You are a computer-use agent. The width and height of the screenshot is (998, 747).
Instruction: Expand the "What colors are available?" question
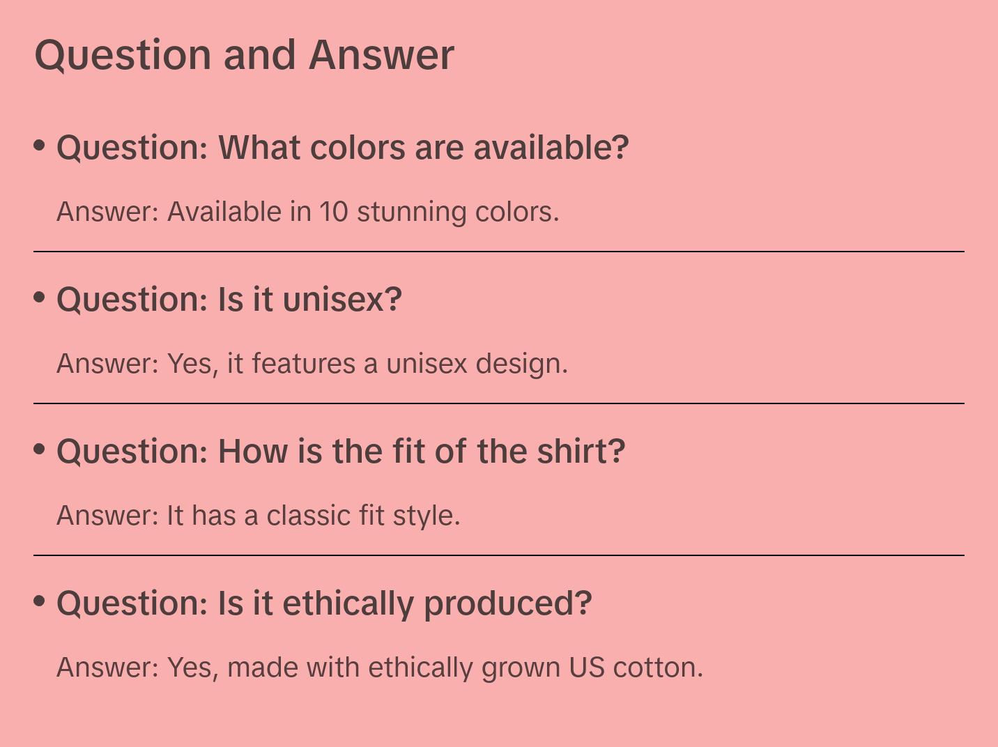pyautogui.click(x=342, y=148)
